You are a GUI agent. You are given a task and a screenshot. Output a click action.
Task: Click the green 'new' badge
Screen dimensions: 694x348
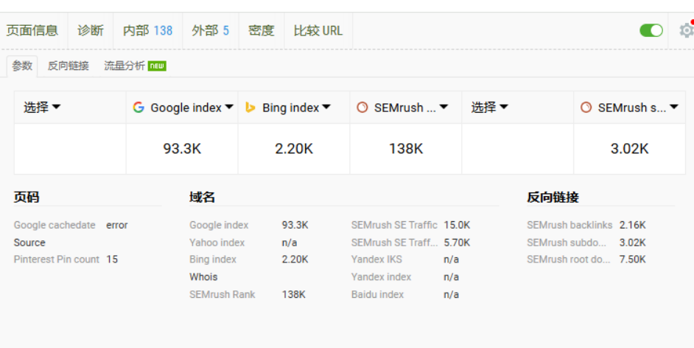pyautogui.click(x=157, y=66)
